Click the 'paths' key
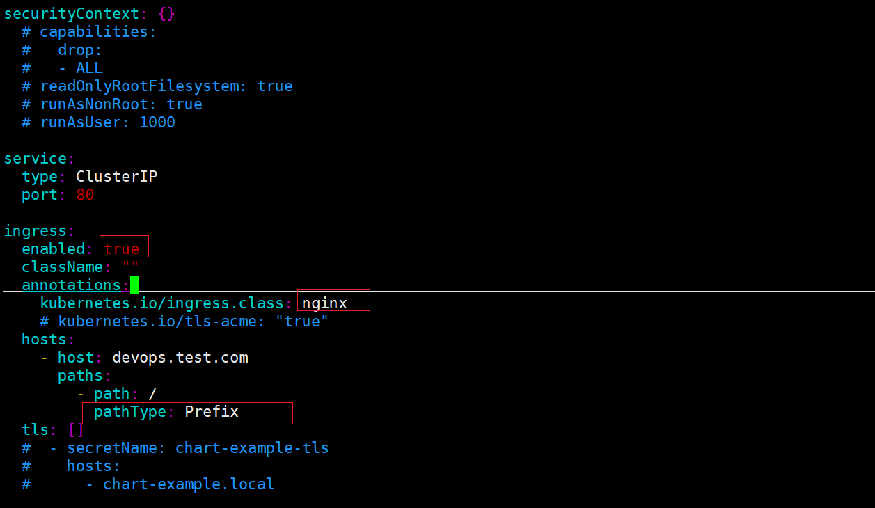This screenshot has width=875, height=508. click(x=80, y=375)
